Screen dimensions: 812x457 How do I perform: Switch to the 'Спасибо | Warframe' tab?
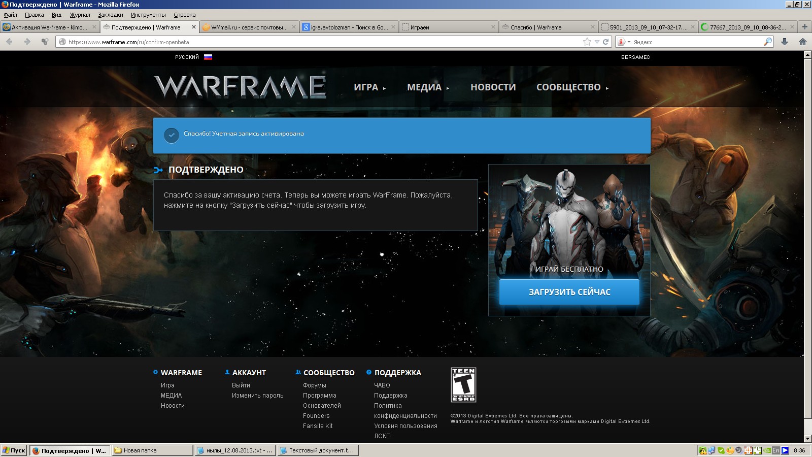tap(548, 27)
